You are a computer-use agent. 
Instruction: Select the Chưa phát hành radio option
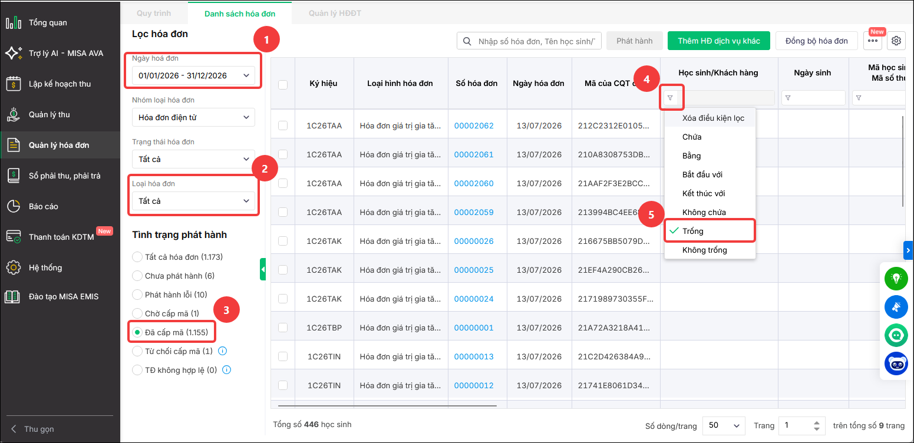(x=137, y=276)
